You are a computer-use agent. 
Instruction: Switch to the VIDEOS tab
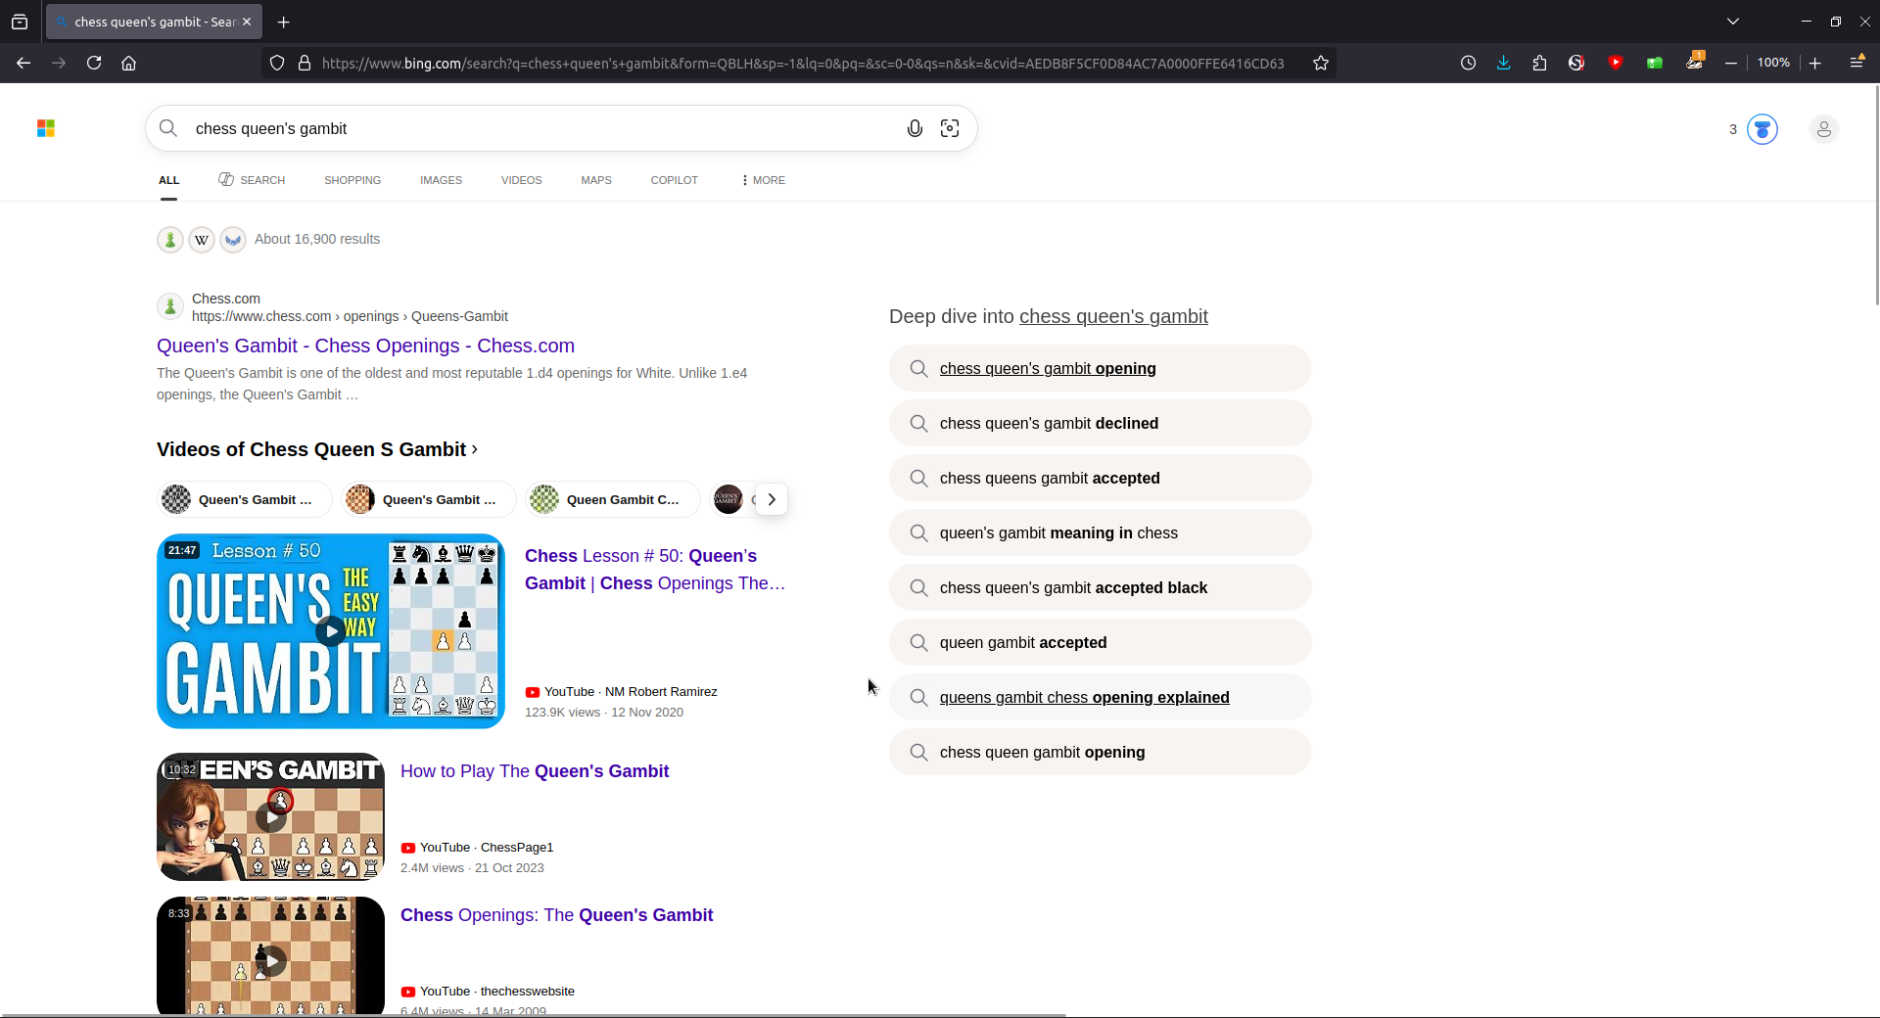521,180
